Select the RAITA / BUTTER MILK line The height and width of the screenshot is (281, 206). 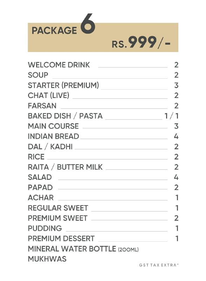(x=103, y=167)
